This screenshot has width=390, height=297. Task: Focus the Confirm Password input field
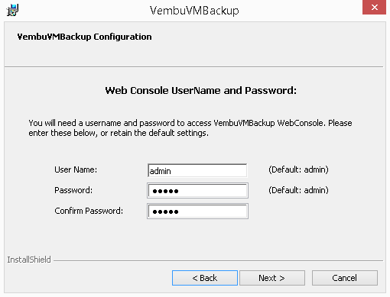197,211
